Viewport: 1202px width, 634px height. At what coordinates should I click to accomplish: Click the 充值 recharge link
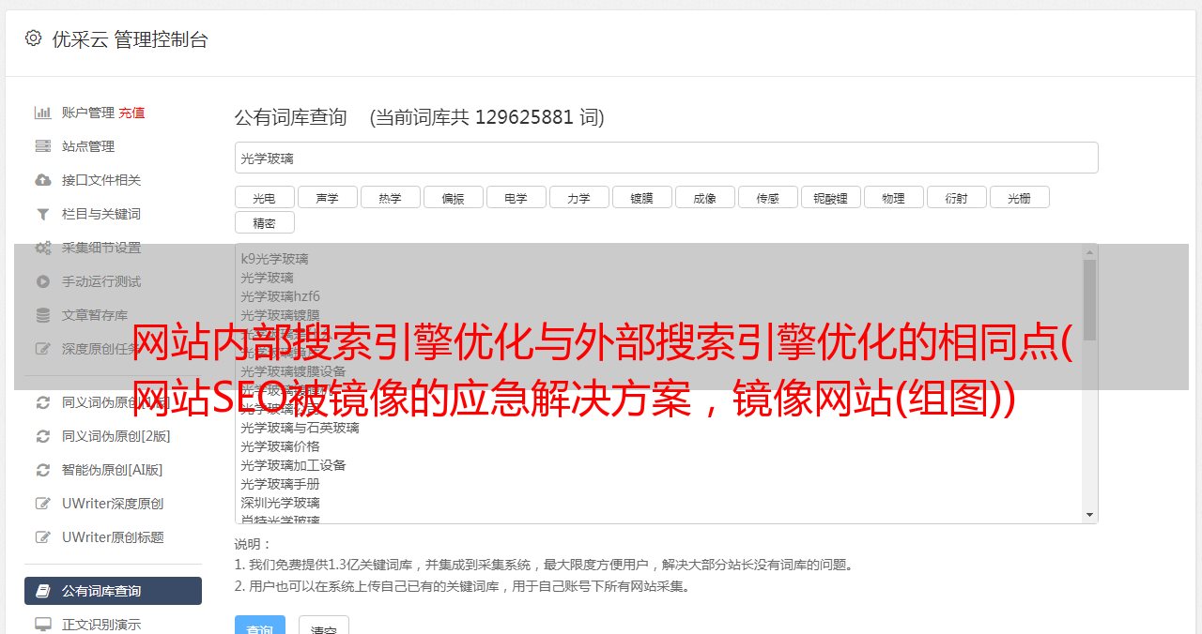(x=131, y=113)
